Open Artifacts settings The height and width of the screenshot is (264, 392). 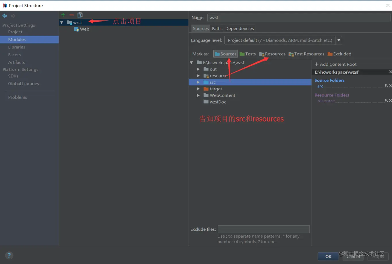[x=16, y=62]
